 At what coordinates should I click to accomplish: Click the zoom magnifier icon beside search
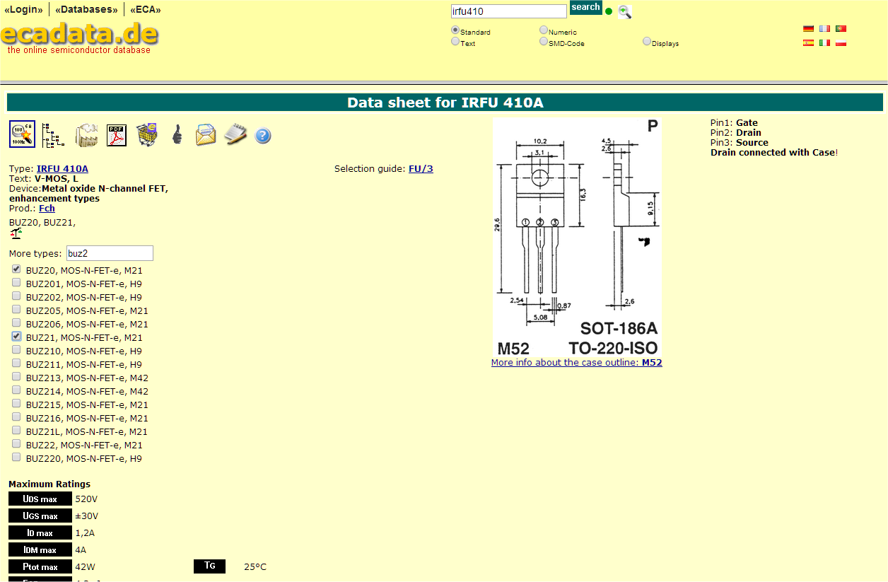coord(624,11)
